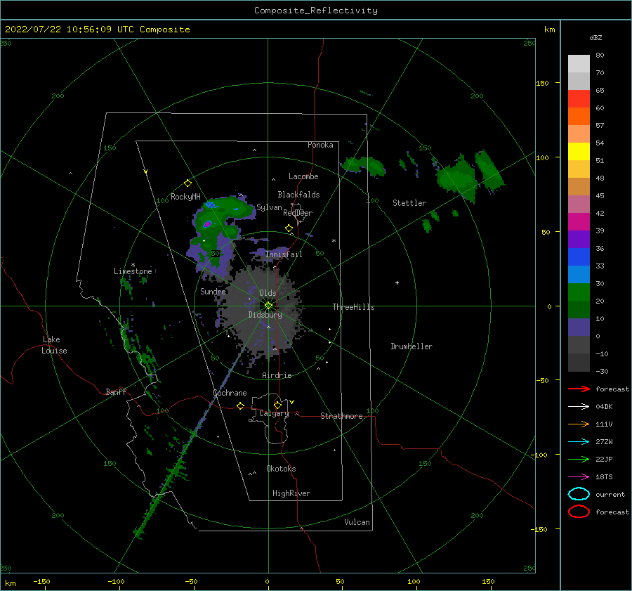Image resolution: width=632 pixels, height=591 pixels.
Task: Click the ThreeHills label
Action: click(x=353, y=307)
